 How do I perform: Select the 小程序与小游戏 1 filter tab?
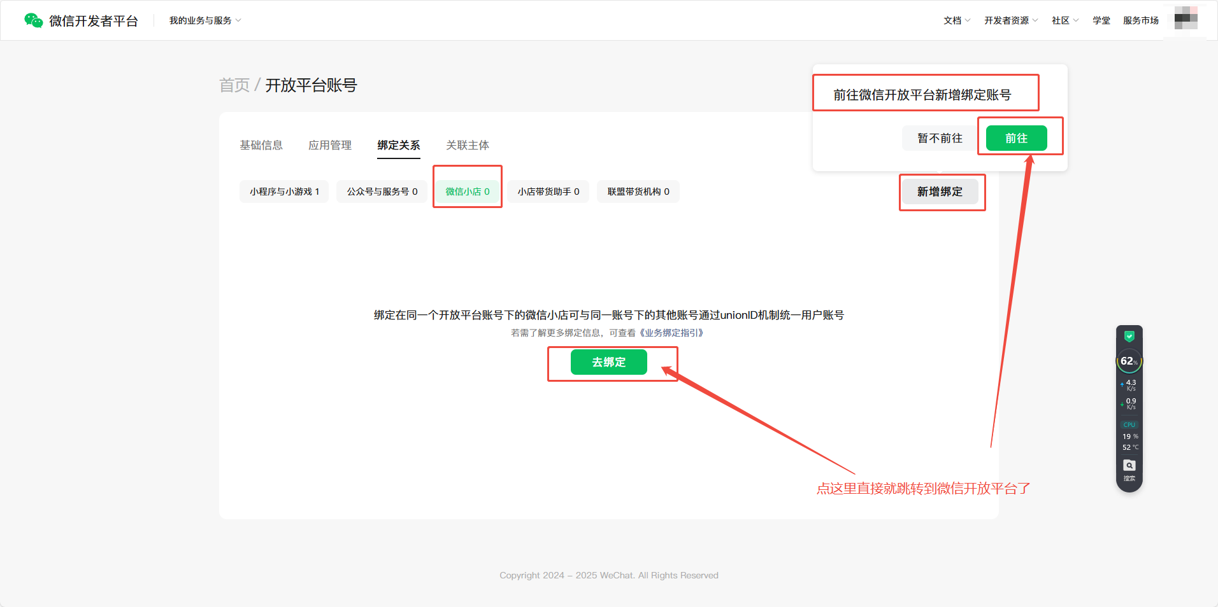pos(284,192)
